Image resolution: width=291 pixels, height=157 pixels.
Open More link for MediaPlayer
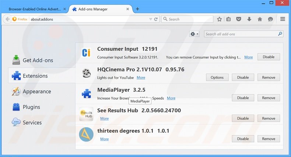click(171, 98)
